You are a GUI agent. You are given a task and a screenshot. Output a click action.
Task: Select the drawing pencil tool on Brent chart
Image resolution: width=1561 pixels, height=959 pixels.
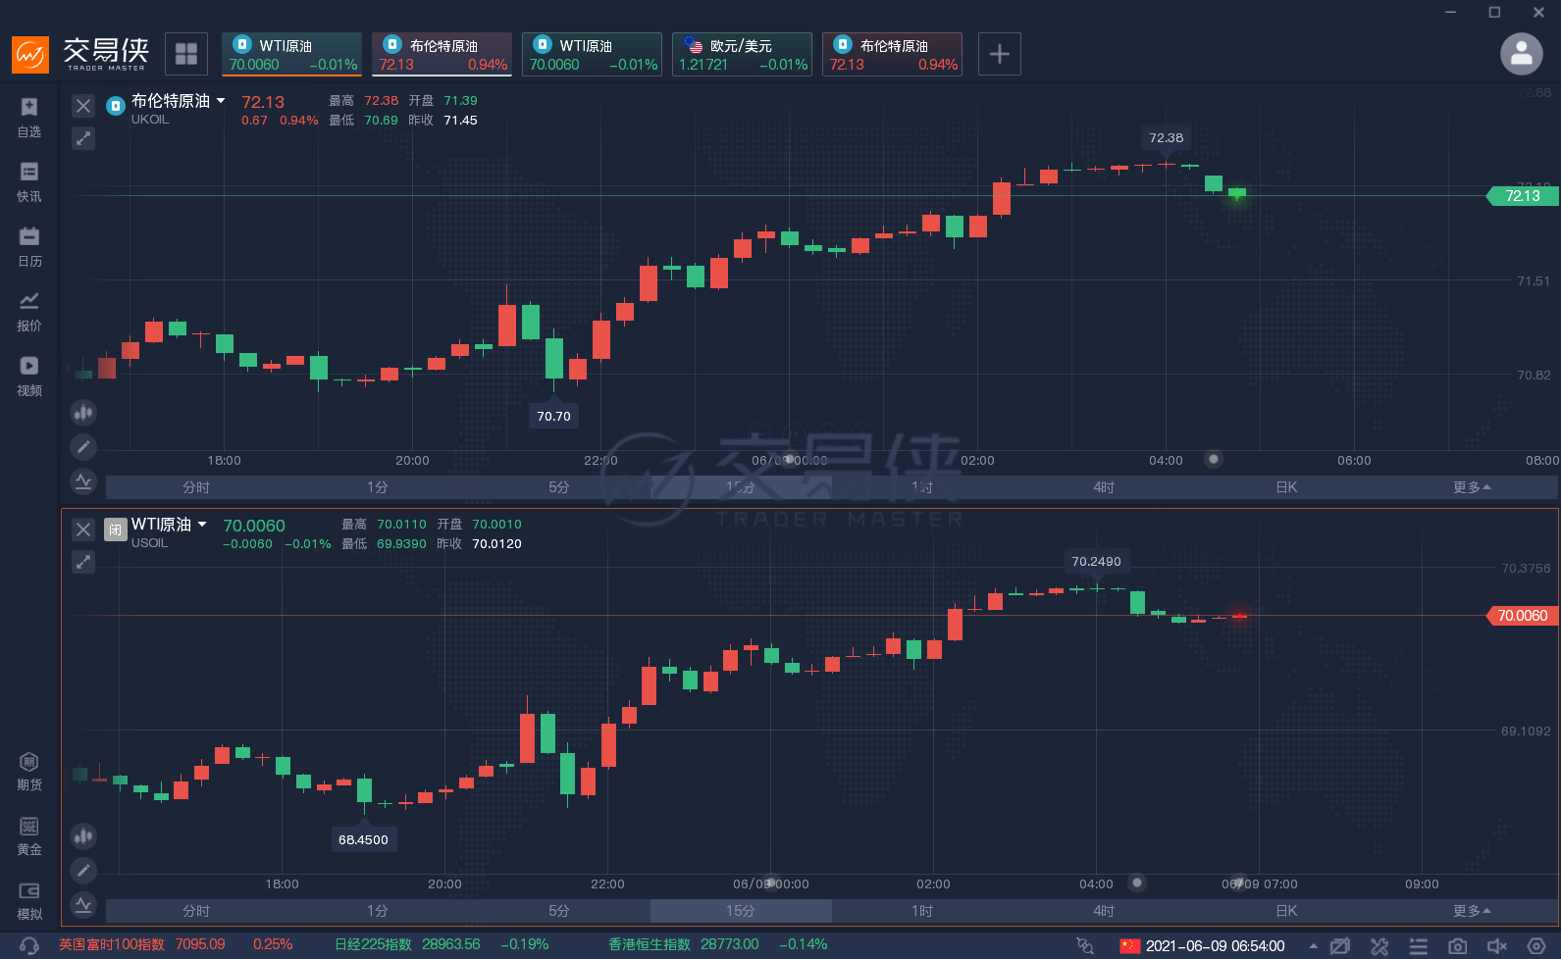pos(83,447)
